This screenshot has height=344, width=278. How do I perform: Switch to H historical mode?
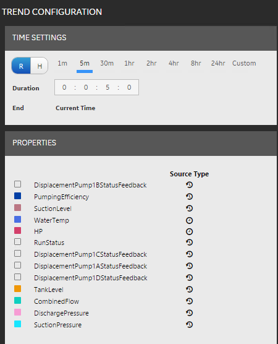[40, 66]
